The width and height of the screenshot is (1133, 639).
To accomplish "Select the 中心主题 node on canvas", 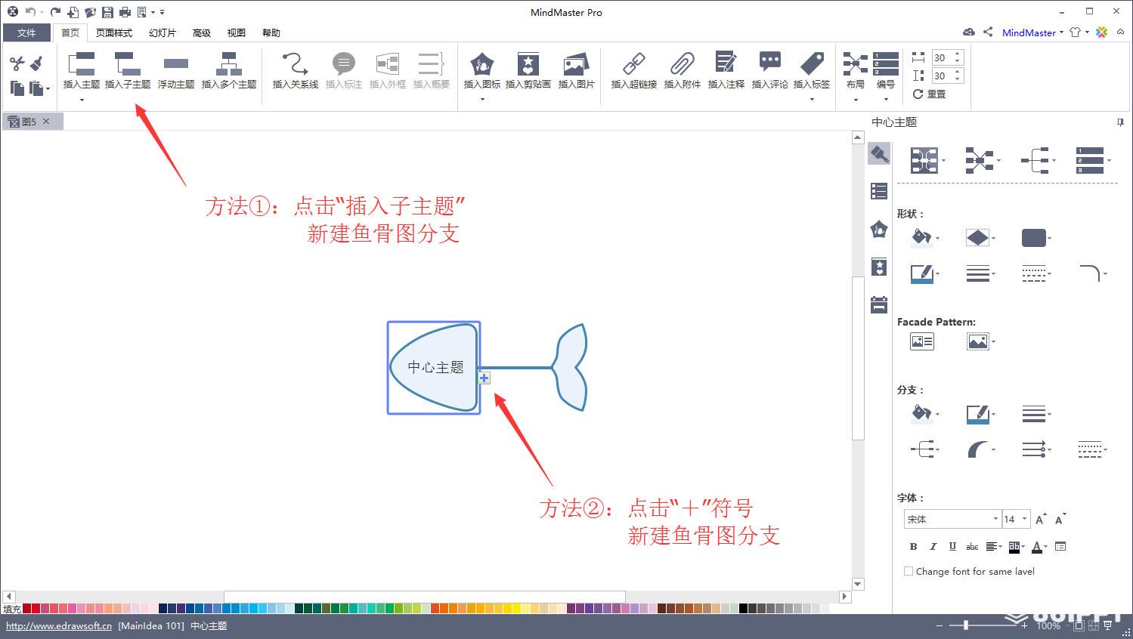I will click(x=435, y=367).
